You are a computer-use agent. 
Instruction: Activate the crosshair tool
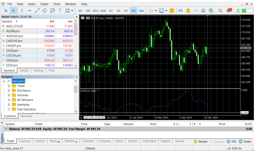click(x=13, y=10)
